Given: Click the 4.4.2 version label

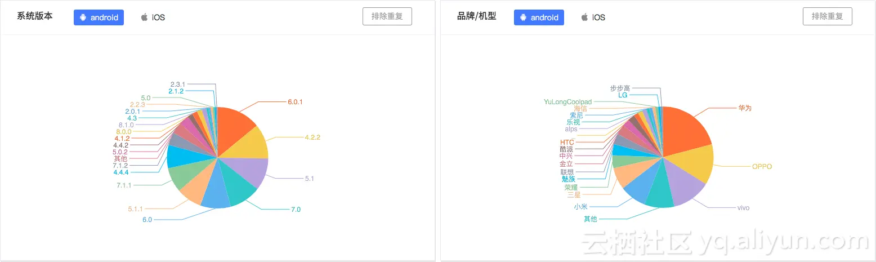Looking at the screenshot, I should 120,145.
